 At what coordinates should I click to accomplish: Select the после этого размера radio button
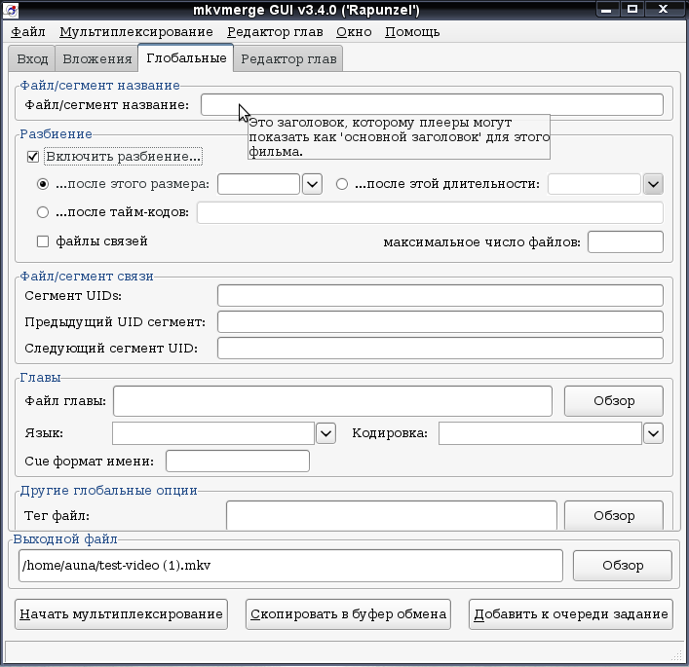point(43,184)
